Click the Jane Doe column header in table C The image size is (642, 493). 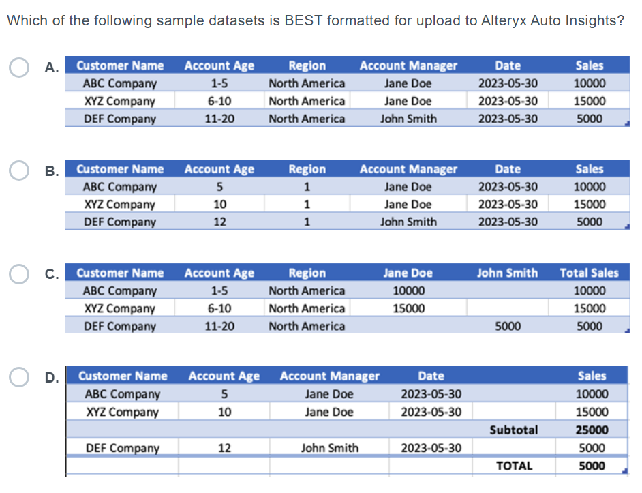click(x=408, y=273)
